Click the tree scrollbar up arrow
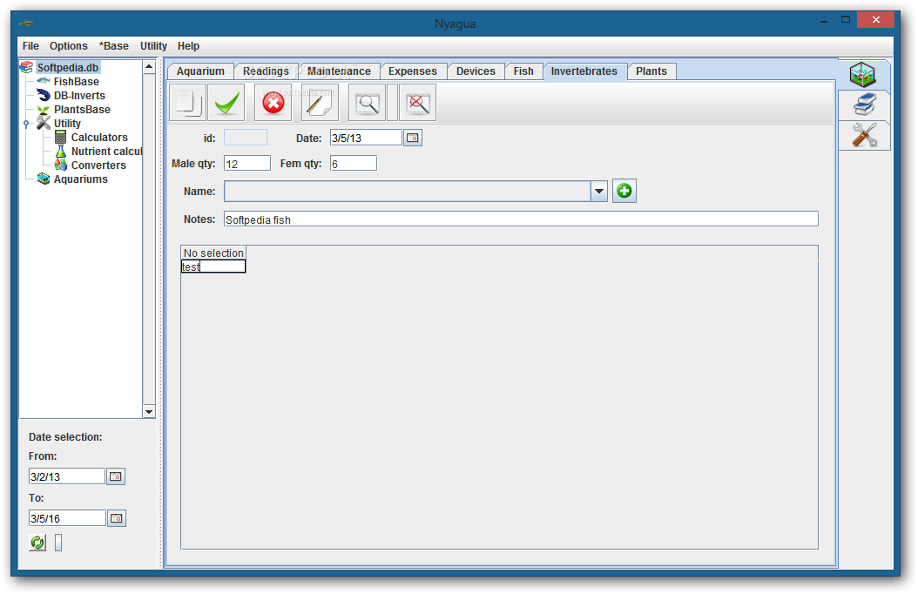The height and width of the screenshot is (594, 918). (149, 67)
